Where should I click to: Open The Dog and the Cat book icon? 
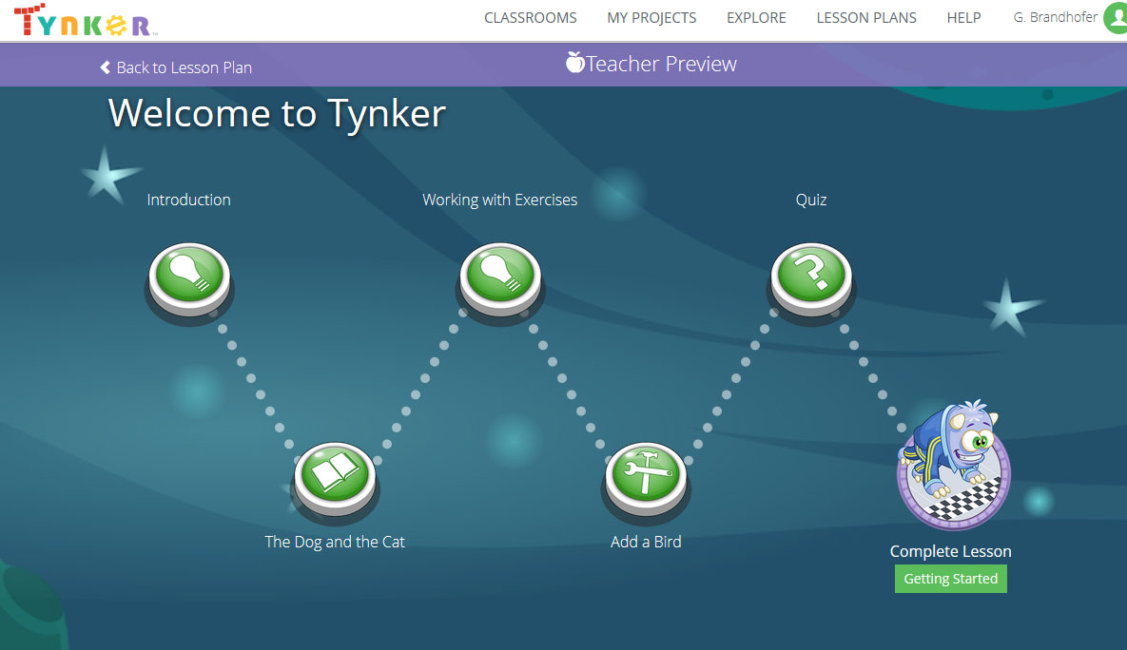pos(335,478)
